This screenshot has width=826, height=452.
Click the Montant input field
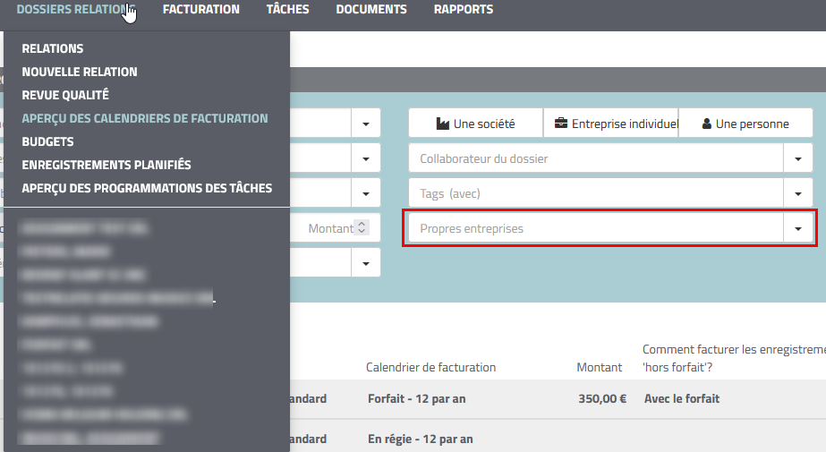click(335, 228)
